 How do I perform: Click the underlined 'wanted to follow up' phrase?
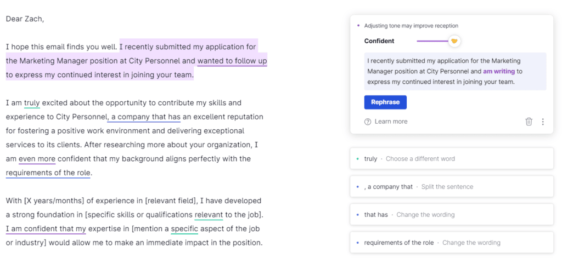coord(232,61)
